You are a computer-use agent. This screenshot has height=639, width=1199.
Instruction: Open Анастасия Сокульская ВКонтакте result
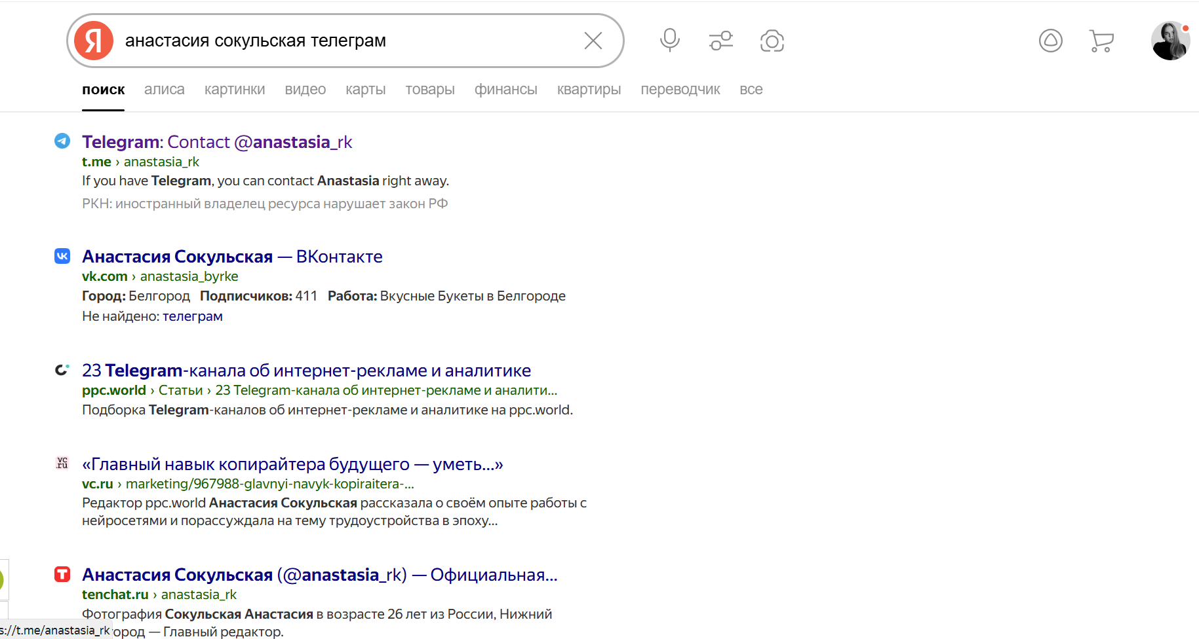(232, 257)
